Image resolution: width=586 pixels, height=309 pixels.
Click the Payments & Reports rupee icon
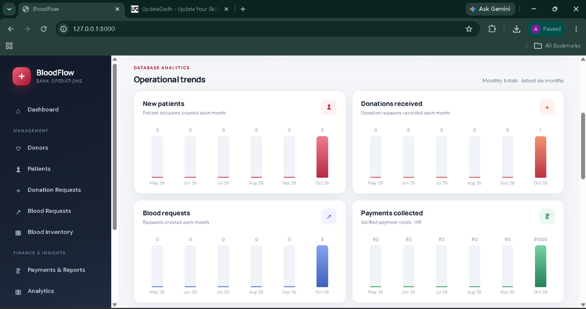pyautogui.click(x=18, y=271)
